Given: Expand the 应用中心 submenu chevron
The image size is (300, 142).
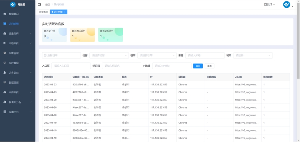Looking at the screenshot, I should (31, 112).
